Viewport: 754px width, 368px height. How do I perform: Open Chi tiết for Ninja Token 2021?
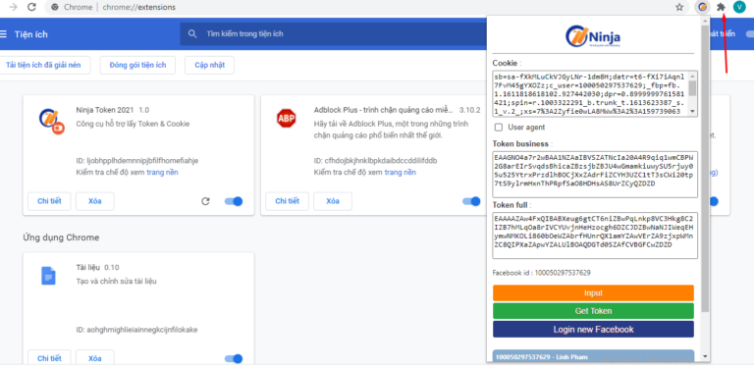coord(49,201)
